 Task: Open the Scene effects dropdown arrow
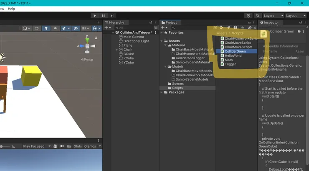(x=69, y=28)
